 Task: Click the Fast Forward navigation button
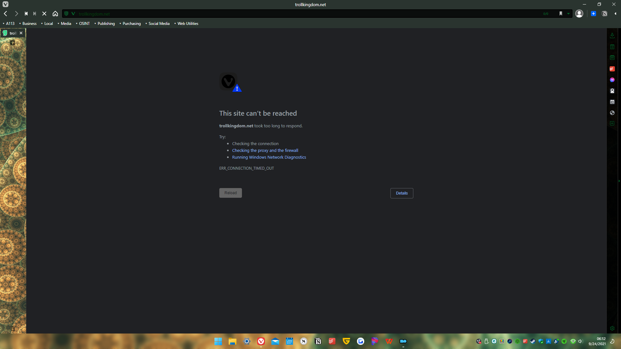(35, 14)
